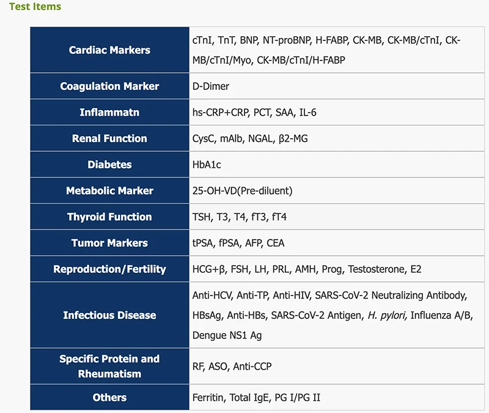Select the 25-OH-VD(Pre-diluent) cell

click(242, 191)
